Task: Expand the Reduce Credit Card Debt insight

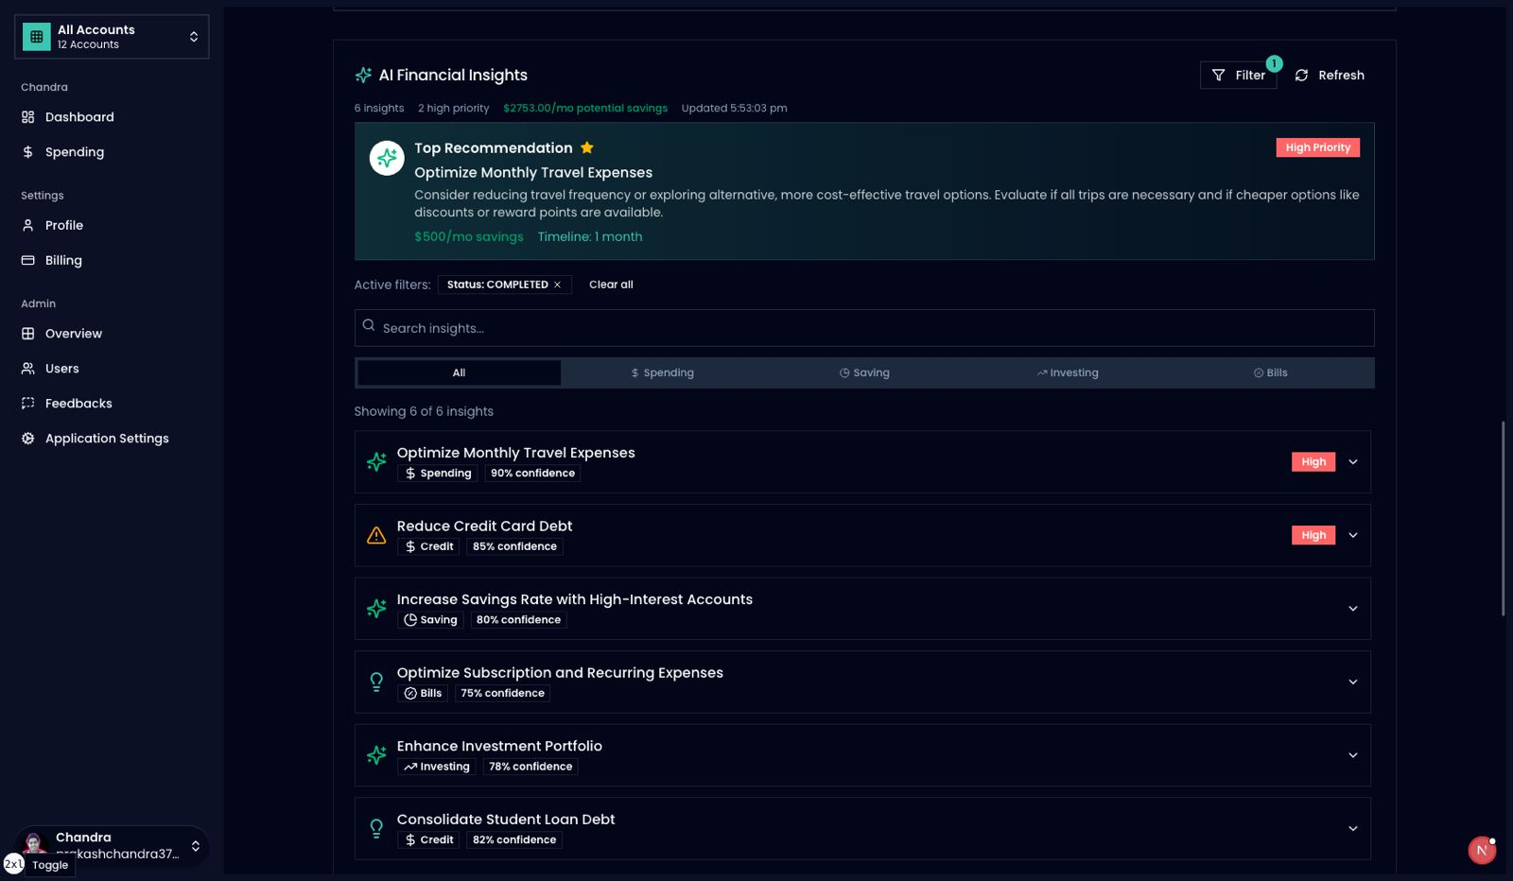Action: pos(1352,535)
